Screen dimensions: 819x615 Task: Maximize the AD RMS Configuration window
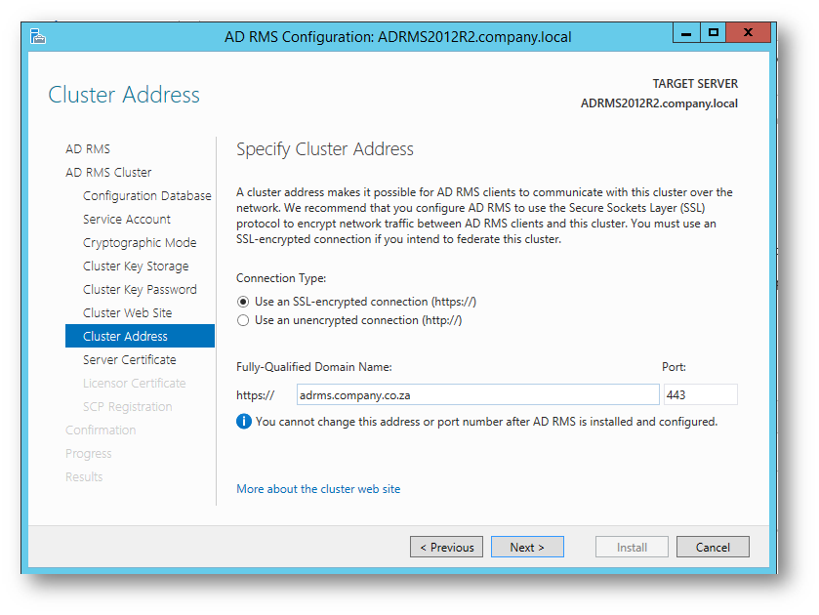713,33
